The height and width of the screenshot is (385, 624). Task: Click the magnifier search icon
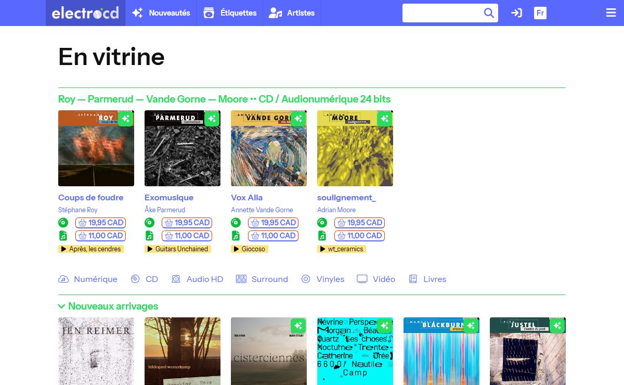pyautogui.click(x=489, y=13)
